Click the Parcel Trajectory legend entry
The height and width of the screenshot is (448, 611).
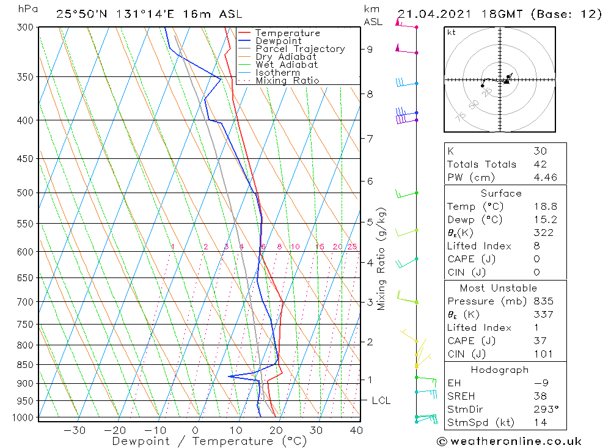click(x=291, y=49)
